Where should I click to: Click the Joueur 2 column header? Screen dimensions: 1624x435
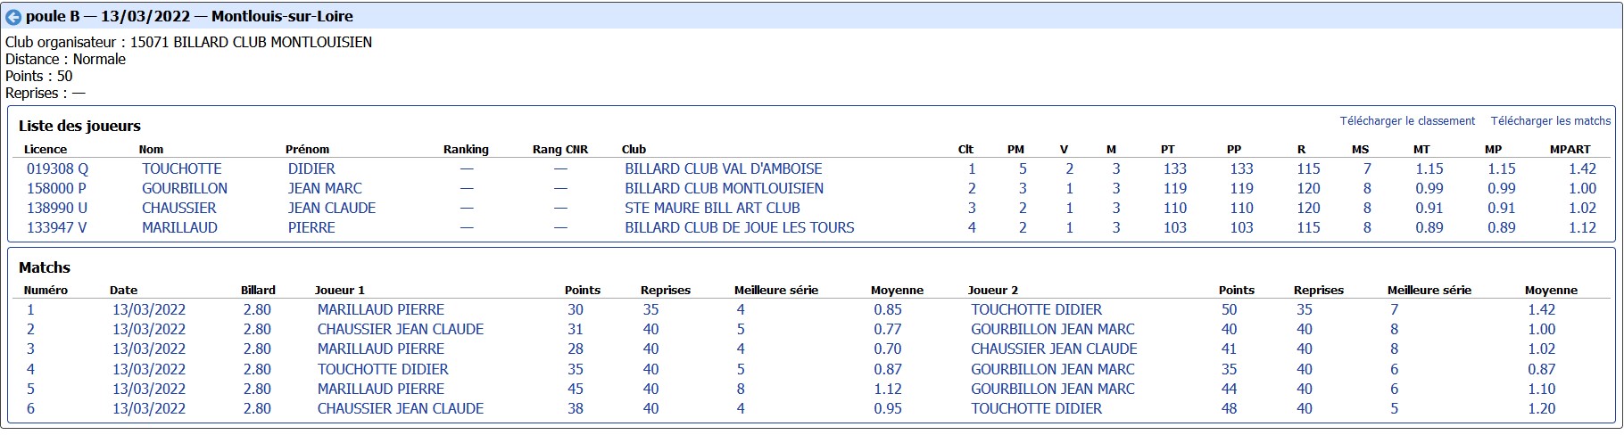click(x=993, y=291)
